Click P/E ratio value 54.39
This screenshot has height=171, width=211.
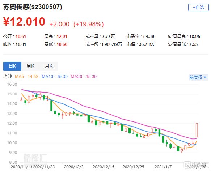(148, 37)
